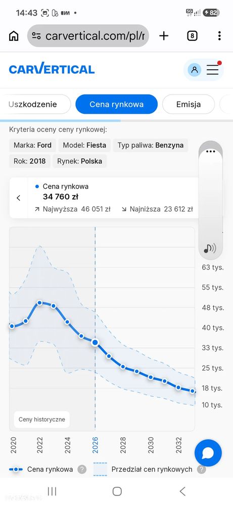Tap the music note sound icon
This screenshot has height=505, width=233.
point(210,248)
